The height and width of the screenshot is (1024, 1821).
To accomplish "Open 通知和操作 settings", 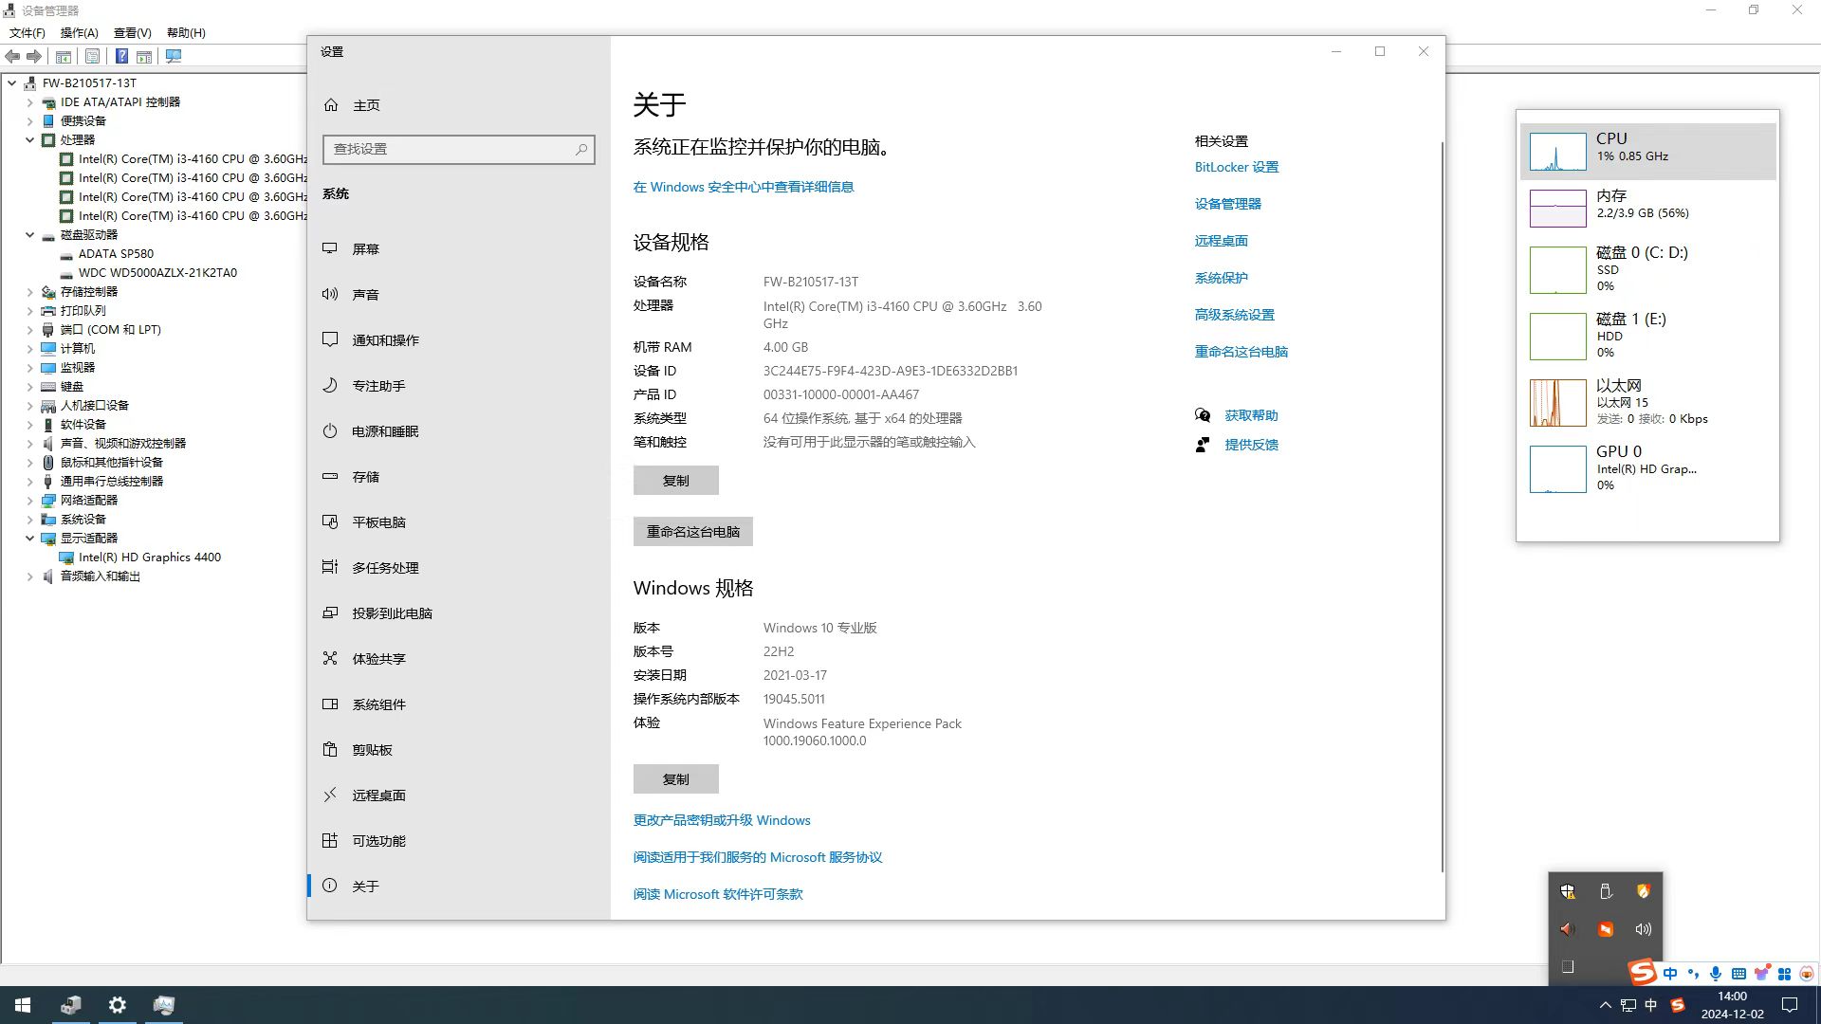I will [x=459, y=340].
